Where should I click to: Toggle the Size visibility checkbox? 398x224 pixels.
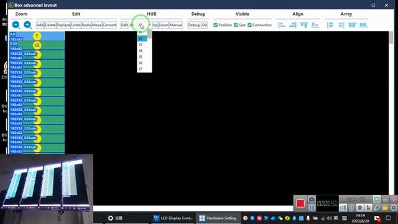pyautogui.click(x=236, y=25)
